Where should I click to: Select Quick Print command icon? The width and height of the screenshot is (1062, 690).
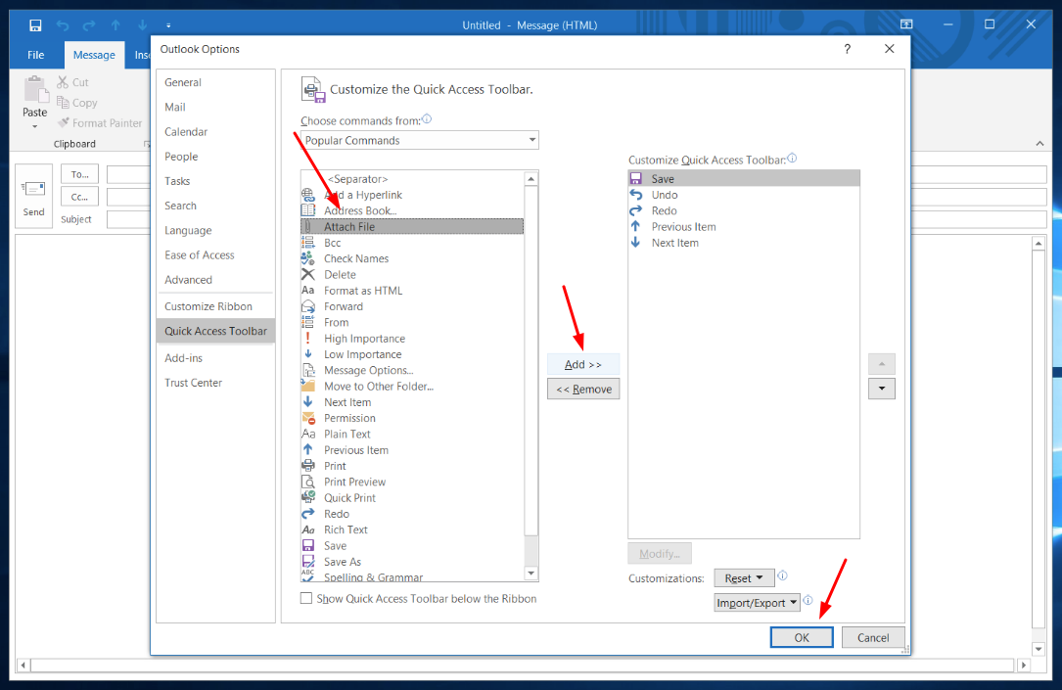[x=308, y=497]
